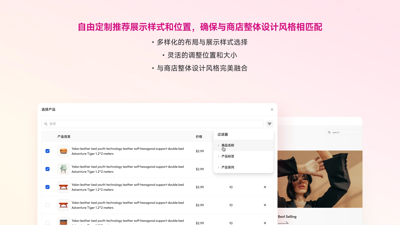Click quantity 10 in the third row

231,187
